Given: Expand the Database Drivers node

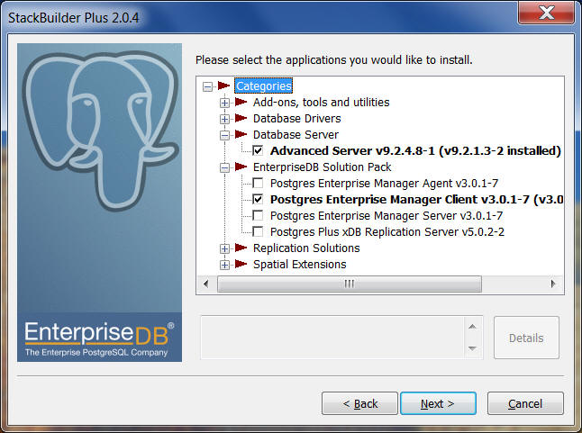Looking at the screenshot, I should pyautogui.click(x=224, y=119).
